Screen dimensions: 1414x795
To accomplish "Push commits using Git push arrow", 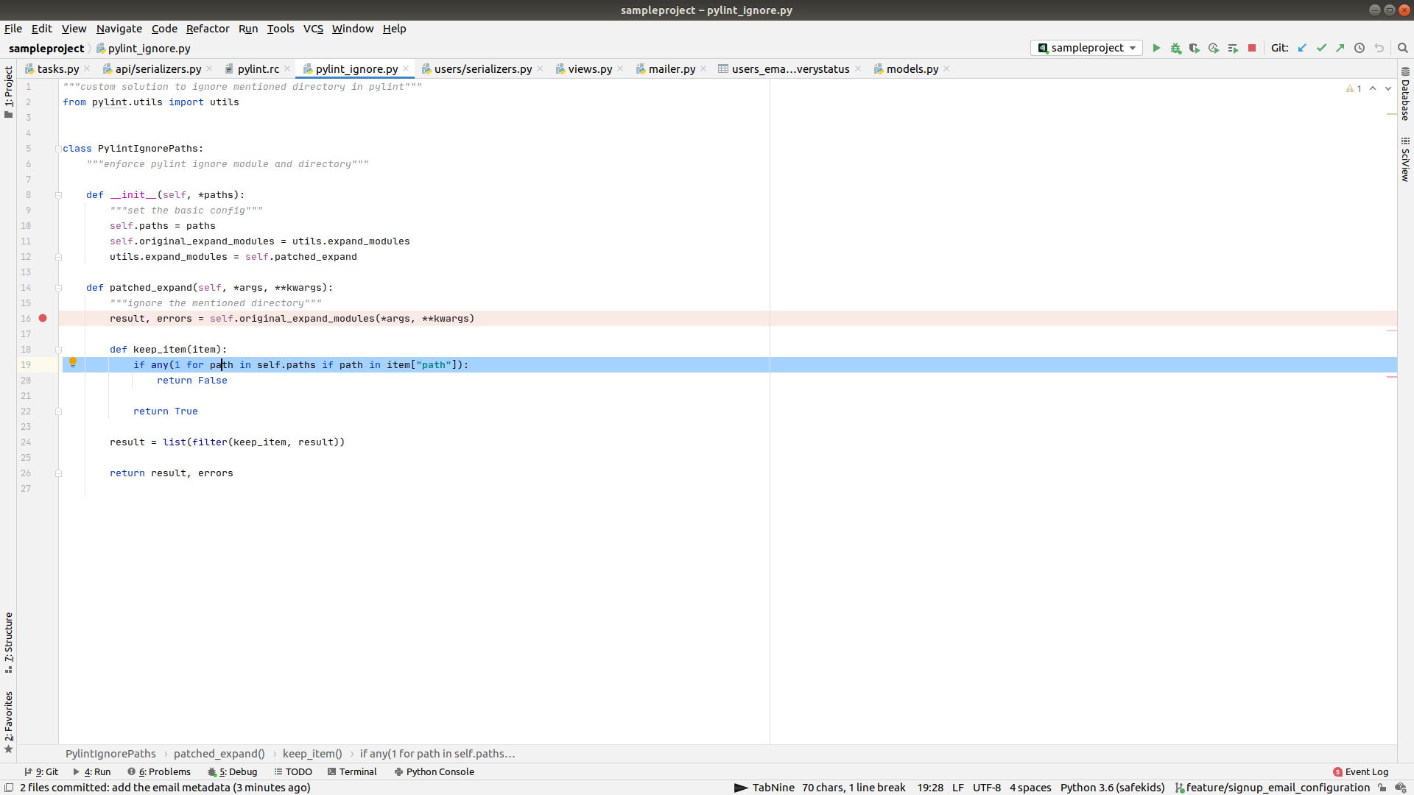I will pos(1340,48).
